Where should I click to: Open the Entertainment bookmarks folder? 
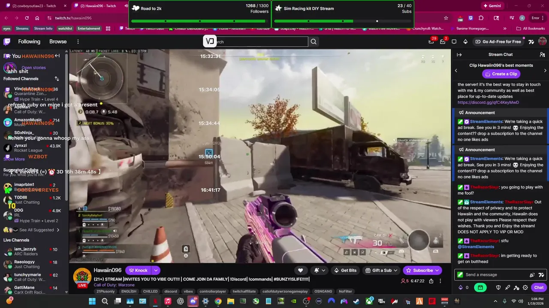coord(89,29)
